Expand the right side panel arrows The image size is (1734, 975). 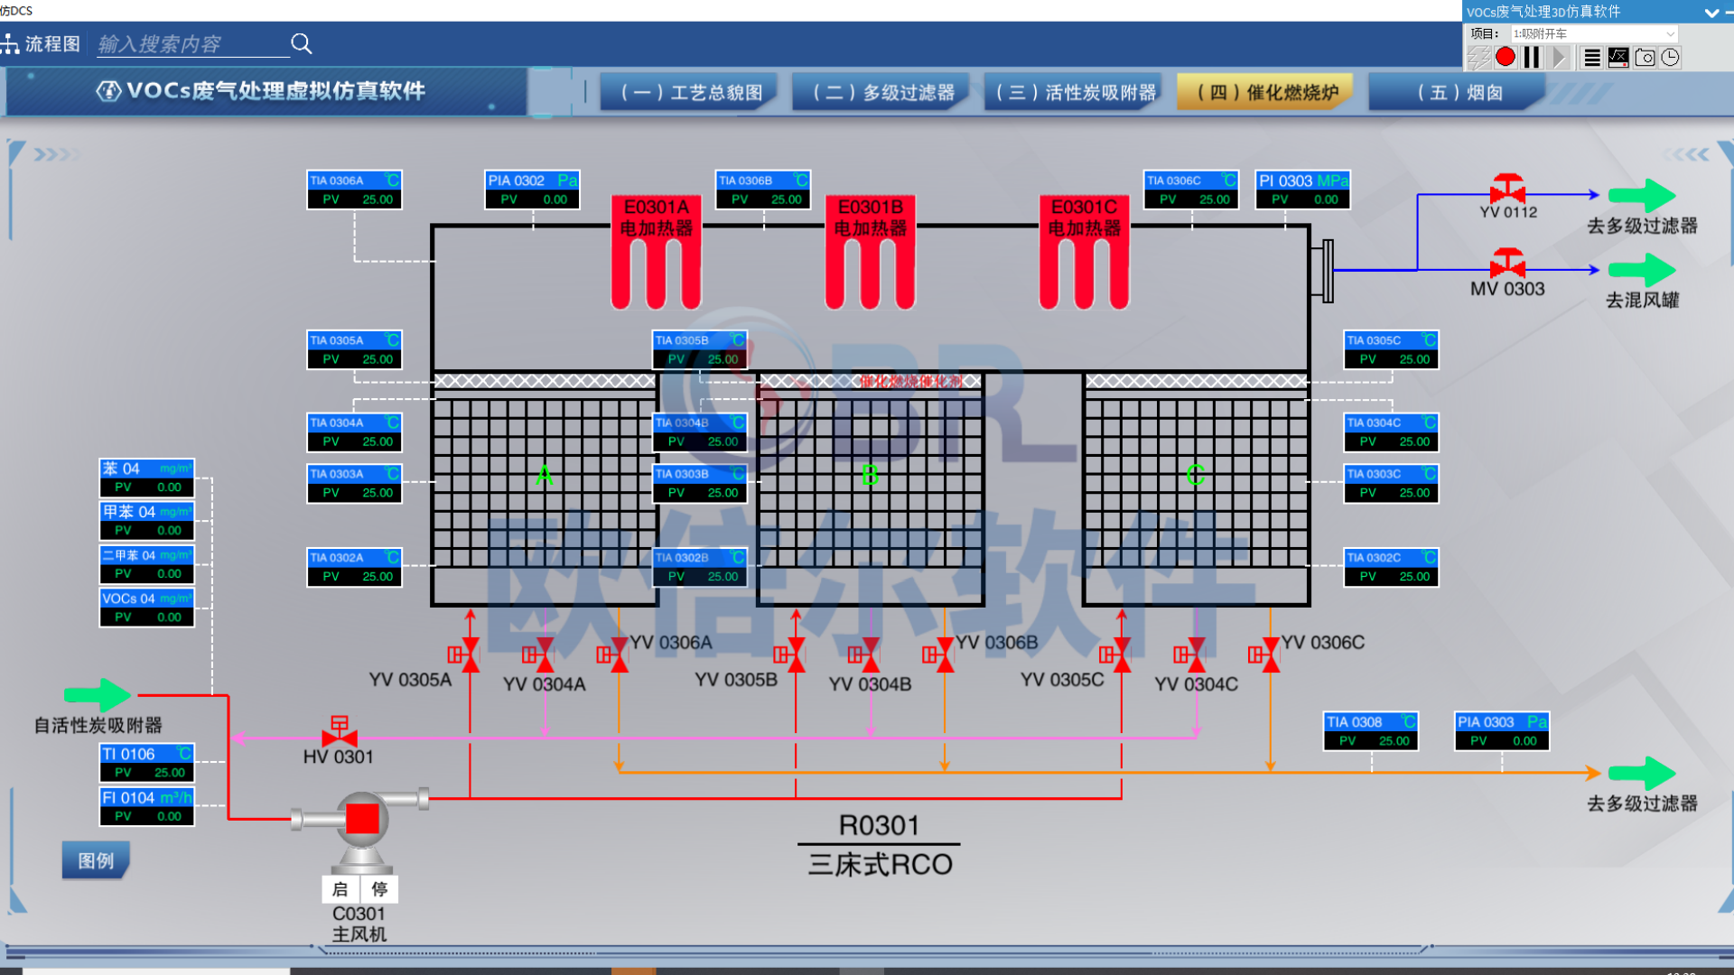tap(1686, 154)
